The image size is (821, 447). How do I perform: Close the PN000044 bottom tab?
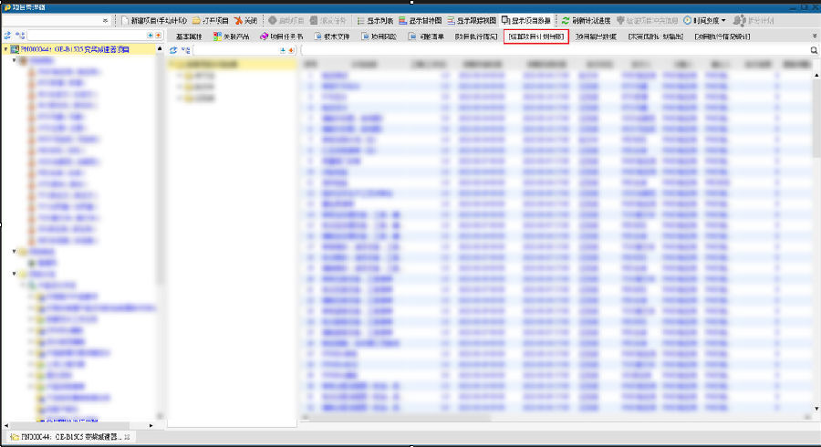pyautogui.click(x=127, y=437)
